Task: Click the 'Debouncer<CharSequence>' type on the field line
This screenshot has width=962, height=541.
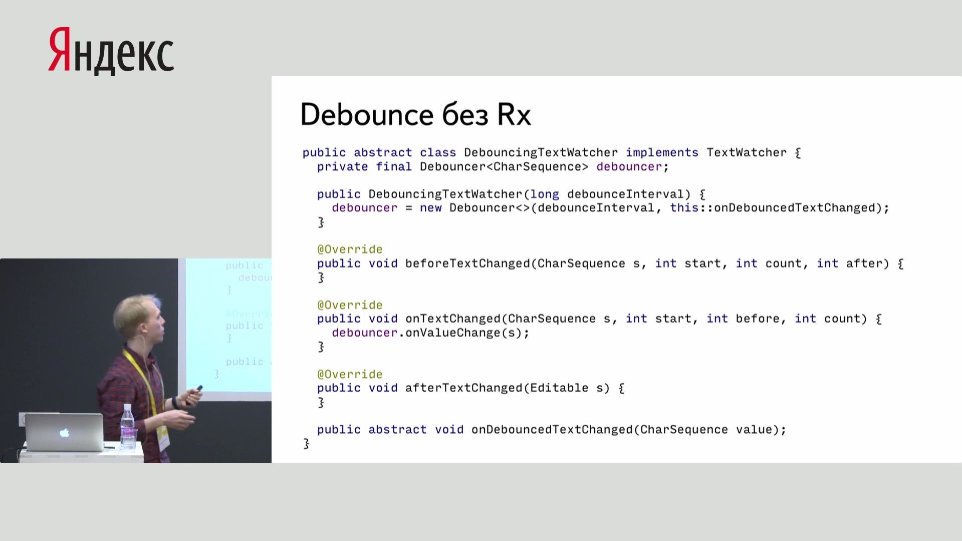Action: [x=504, y=167]
